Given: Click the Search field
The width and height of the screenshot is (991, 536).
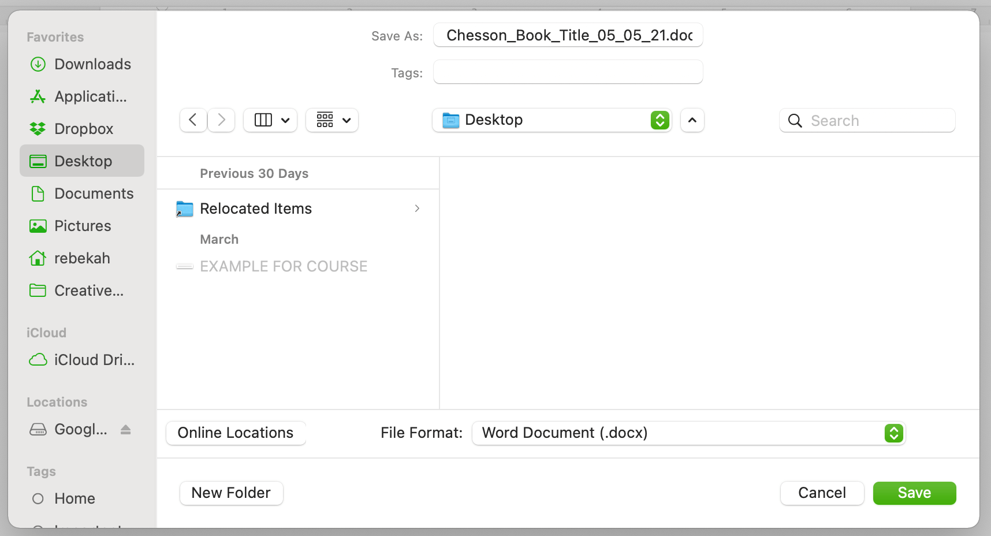Looking at the screenshot, I should click(x=866, y=120).
